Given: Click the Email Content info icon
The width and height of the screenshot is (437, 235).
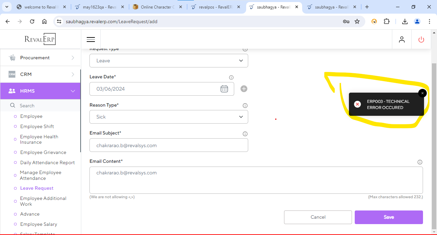Looking at the screenshot, I should pyautogui.click(x=420, y=162).
